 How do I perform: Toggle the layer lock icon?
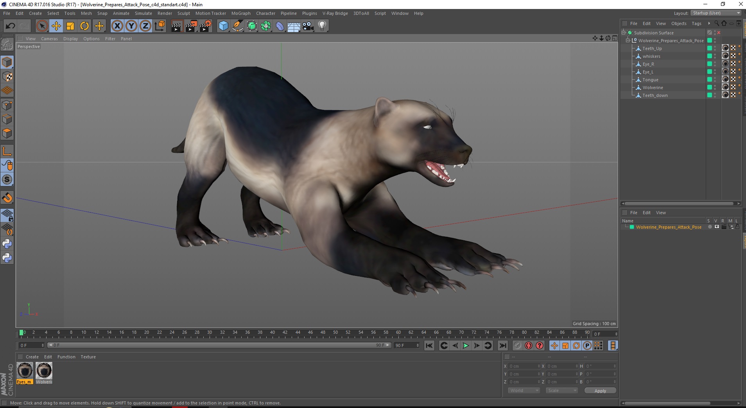point(737,227)
